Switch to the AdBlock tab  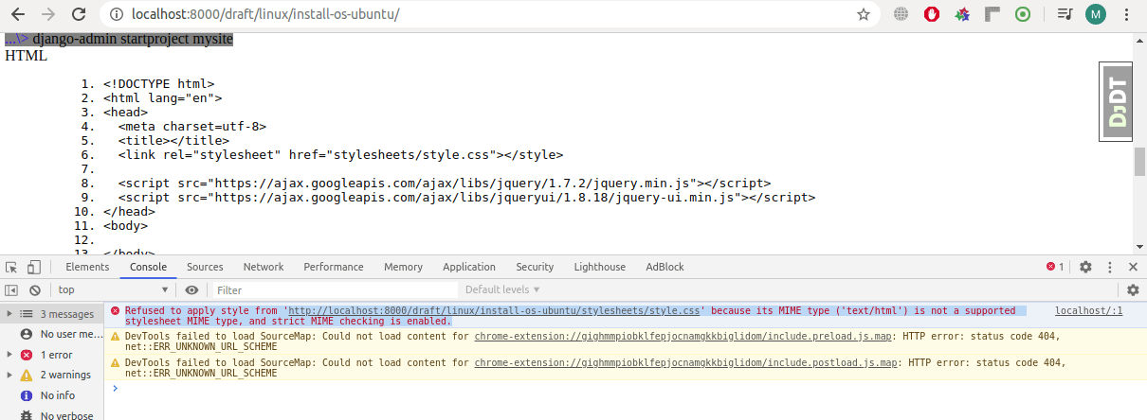coord(665,268)
